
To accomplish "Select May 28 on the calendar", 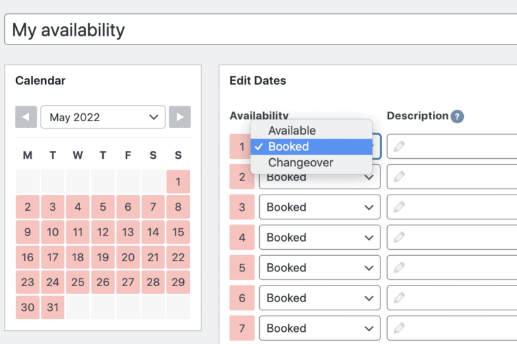I will 153,282.
